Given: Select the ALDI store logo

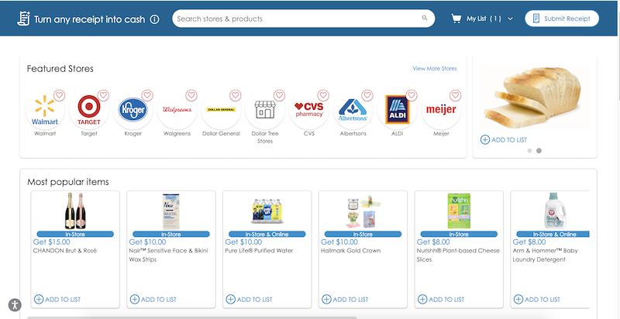Looking at the screenshot, I should (x=398, y=110).
